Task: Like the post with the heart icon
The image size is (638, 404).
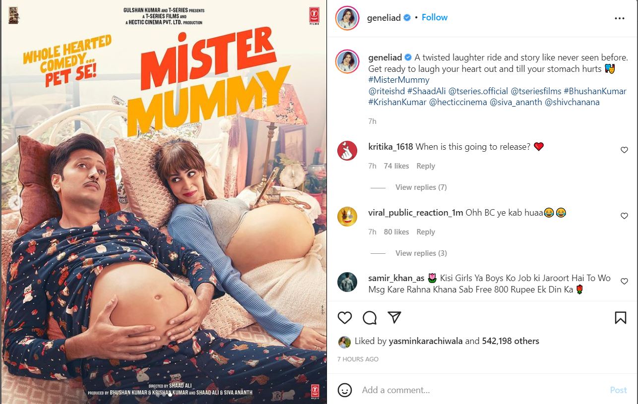Action: click(x=345, y=318)
